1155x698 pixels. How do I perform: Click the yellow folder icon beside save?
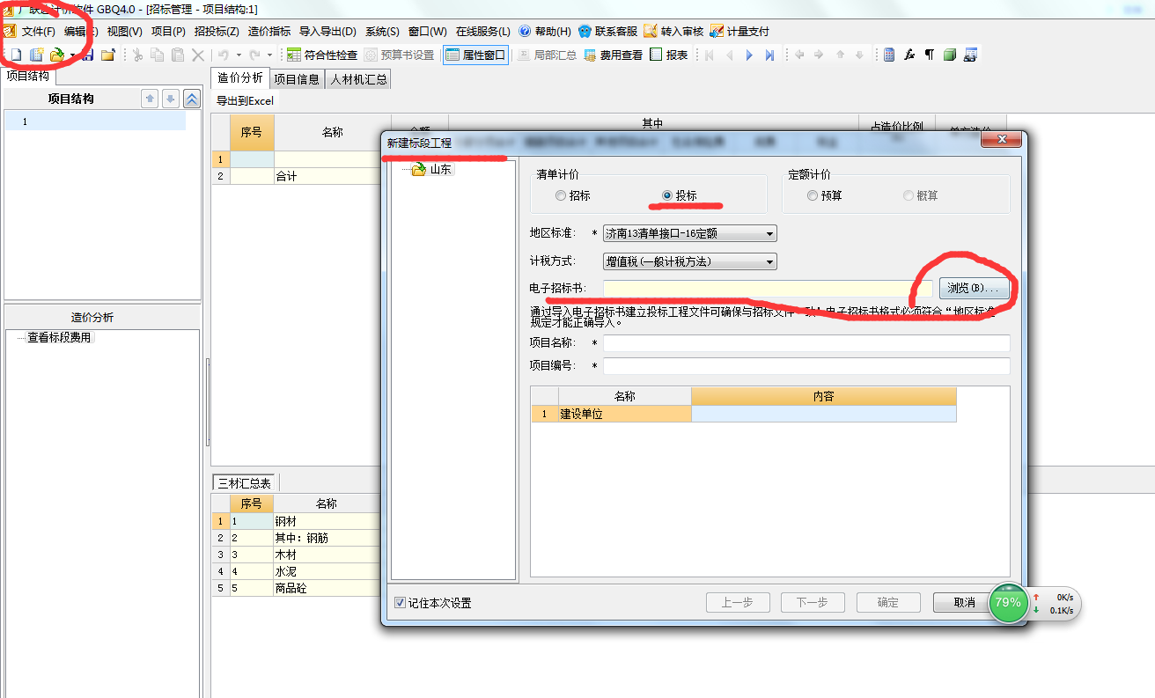click(107, 55)
